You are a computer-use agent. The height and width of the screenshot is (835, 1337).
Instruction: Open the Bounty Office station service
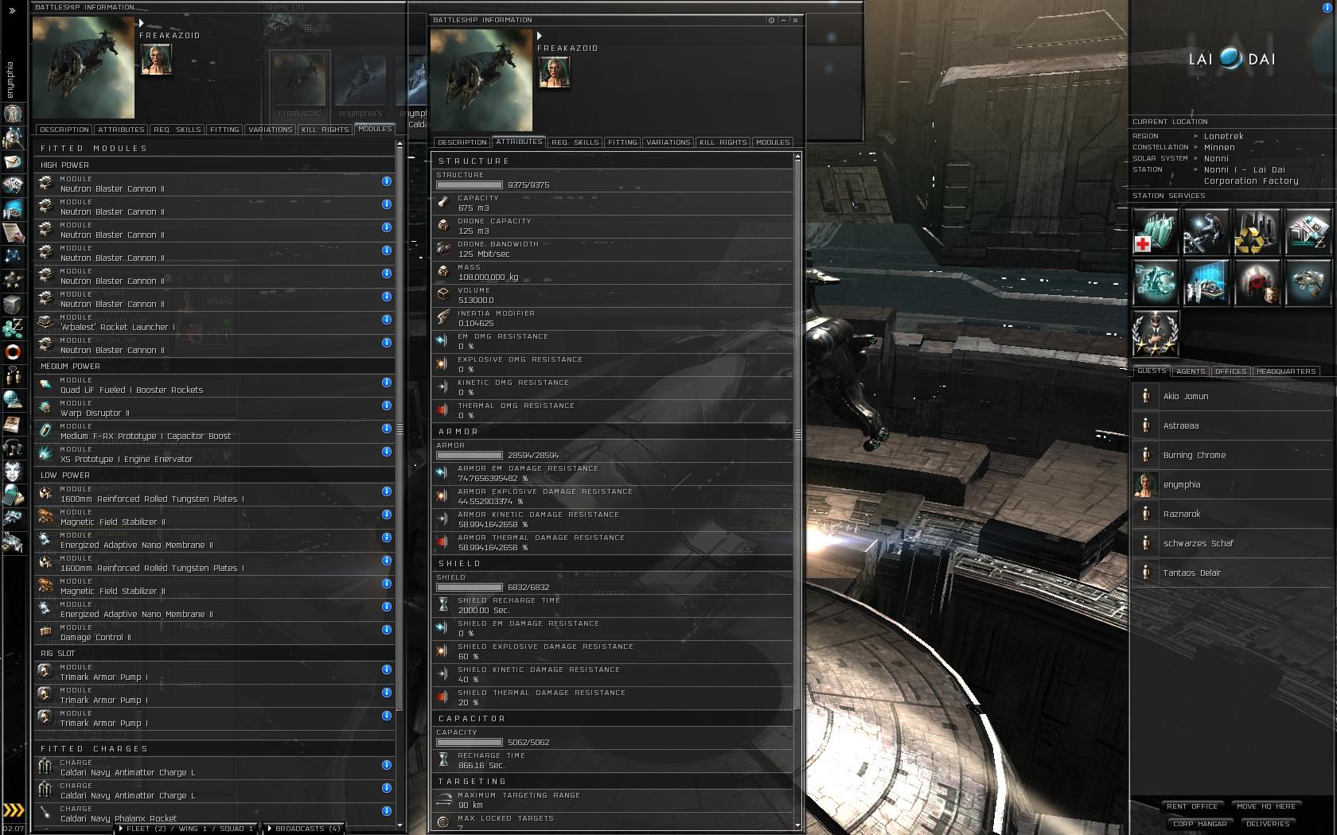click(x=1257, y=282)
